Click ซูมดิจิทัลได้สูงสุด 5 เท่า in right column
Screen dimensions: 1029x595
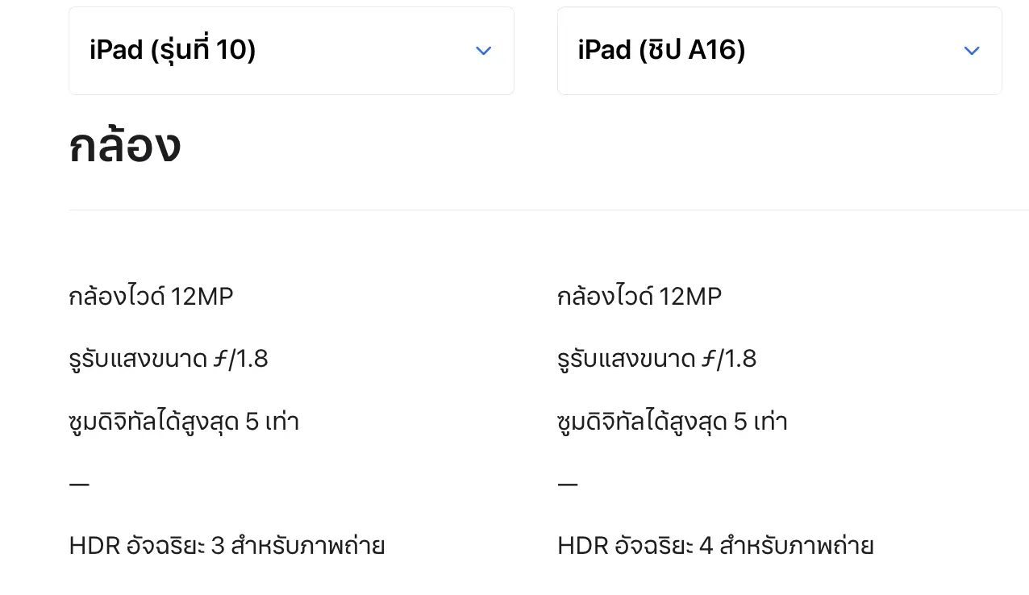672,422
